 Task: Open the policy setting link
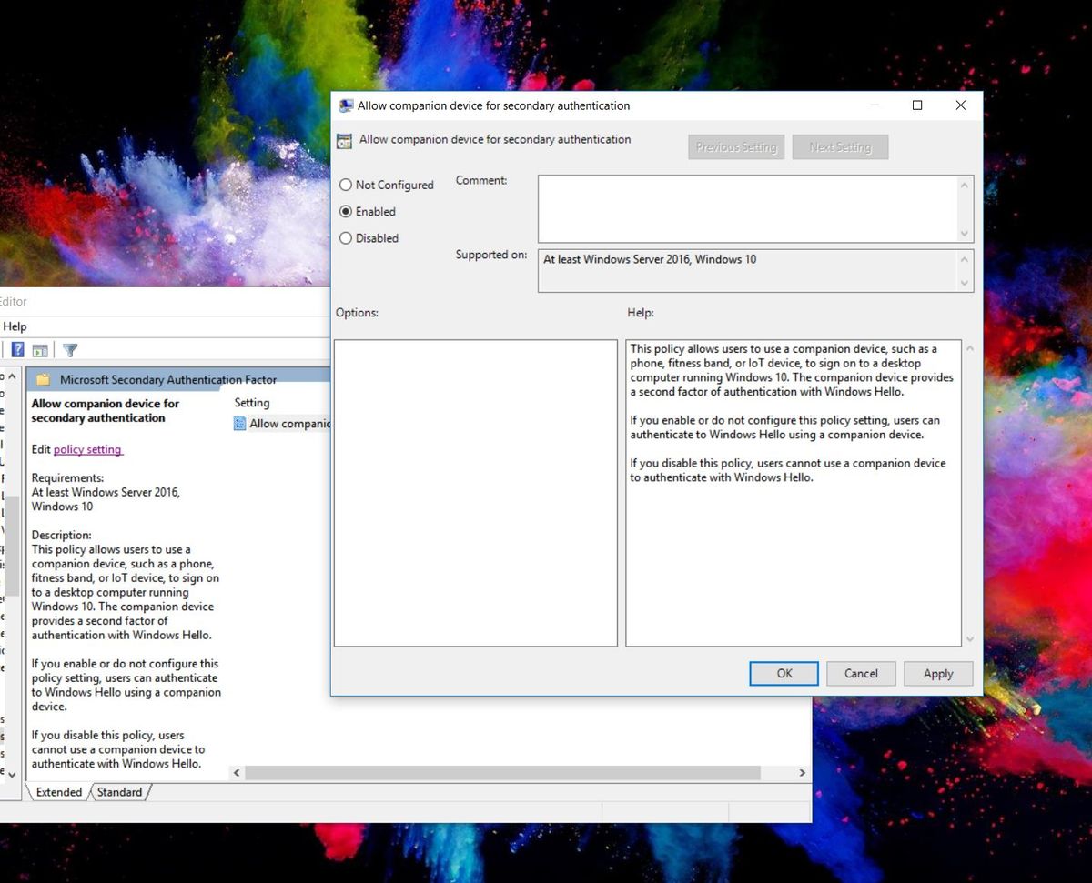point(87,449)
